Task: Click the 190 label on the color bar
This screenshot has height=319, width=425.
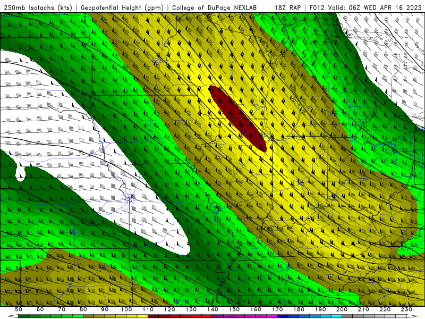Action: 320,309
